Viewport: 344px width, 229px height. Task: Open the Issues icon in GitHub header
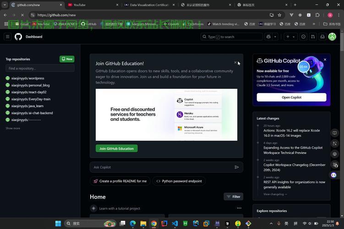point(303,37)
